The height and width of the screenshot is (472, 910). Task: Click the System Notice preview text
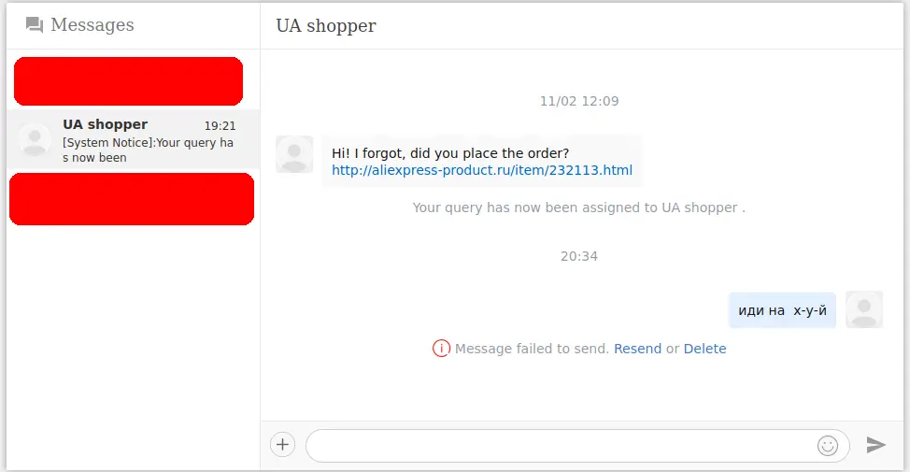coord(148,150)
